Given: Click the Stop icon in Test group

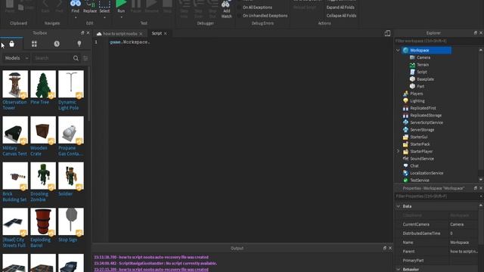Looking at the screenshot, I should point(167,4).
